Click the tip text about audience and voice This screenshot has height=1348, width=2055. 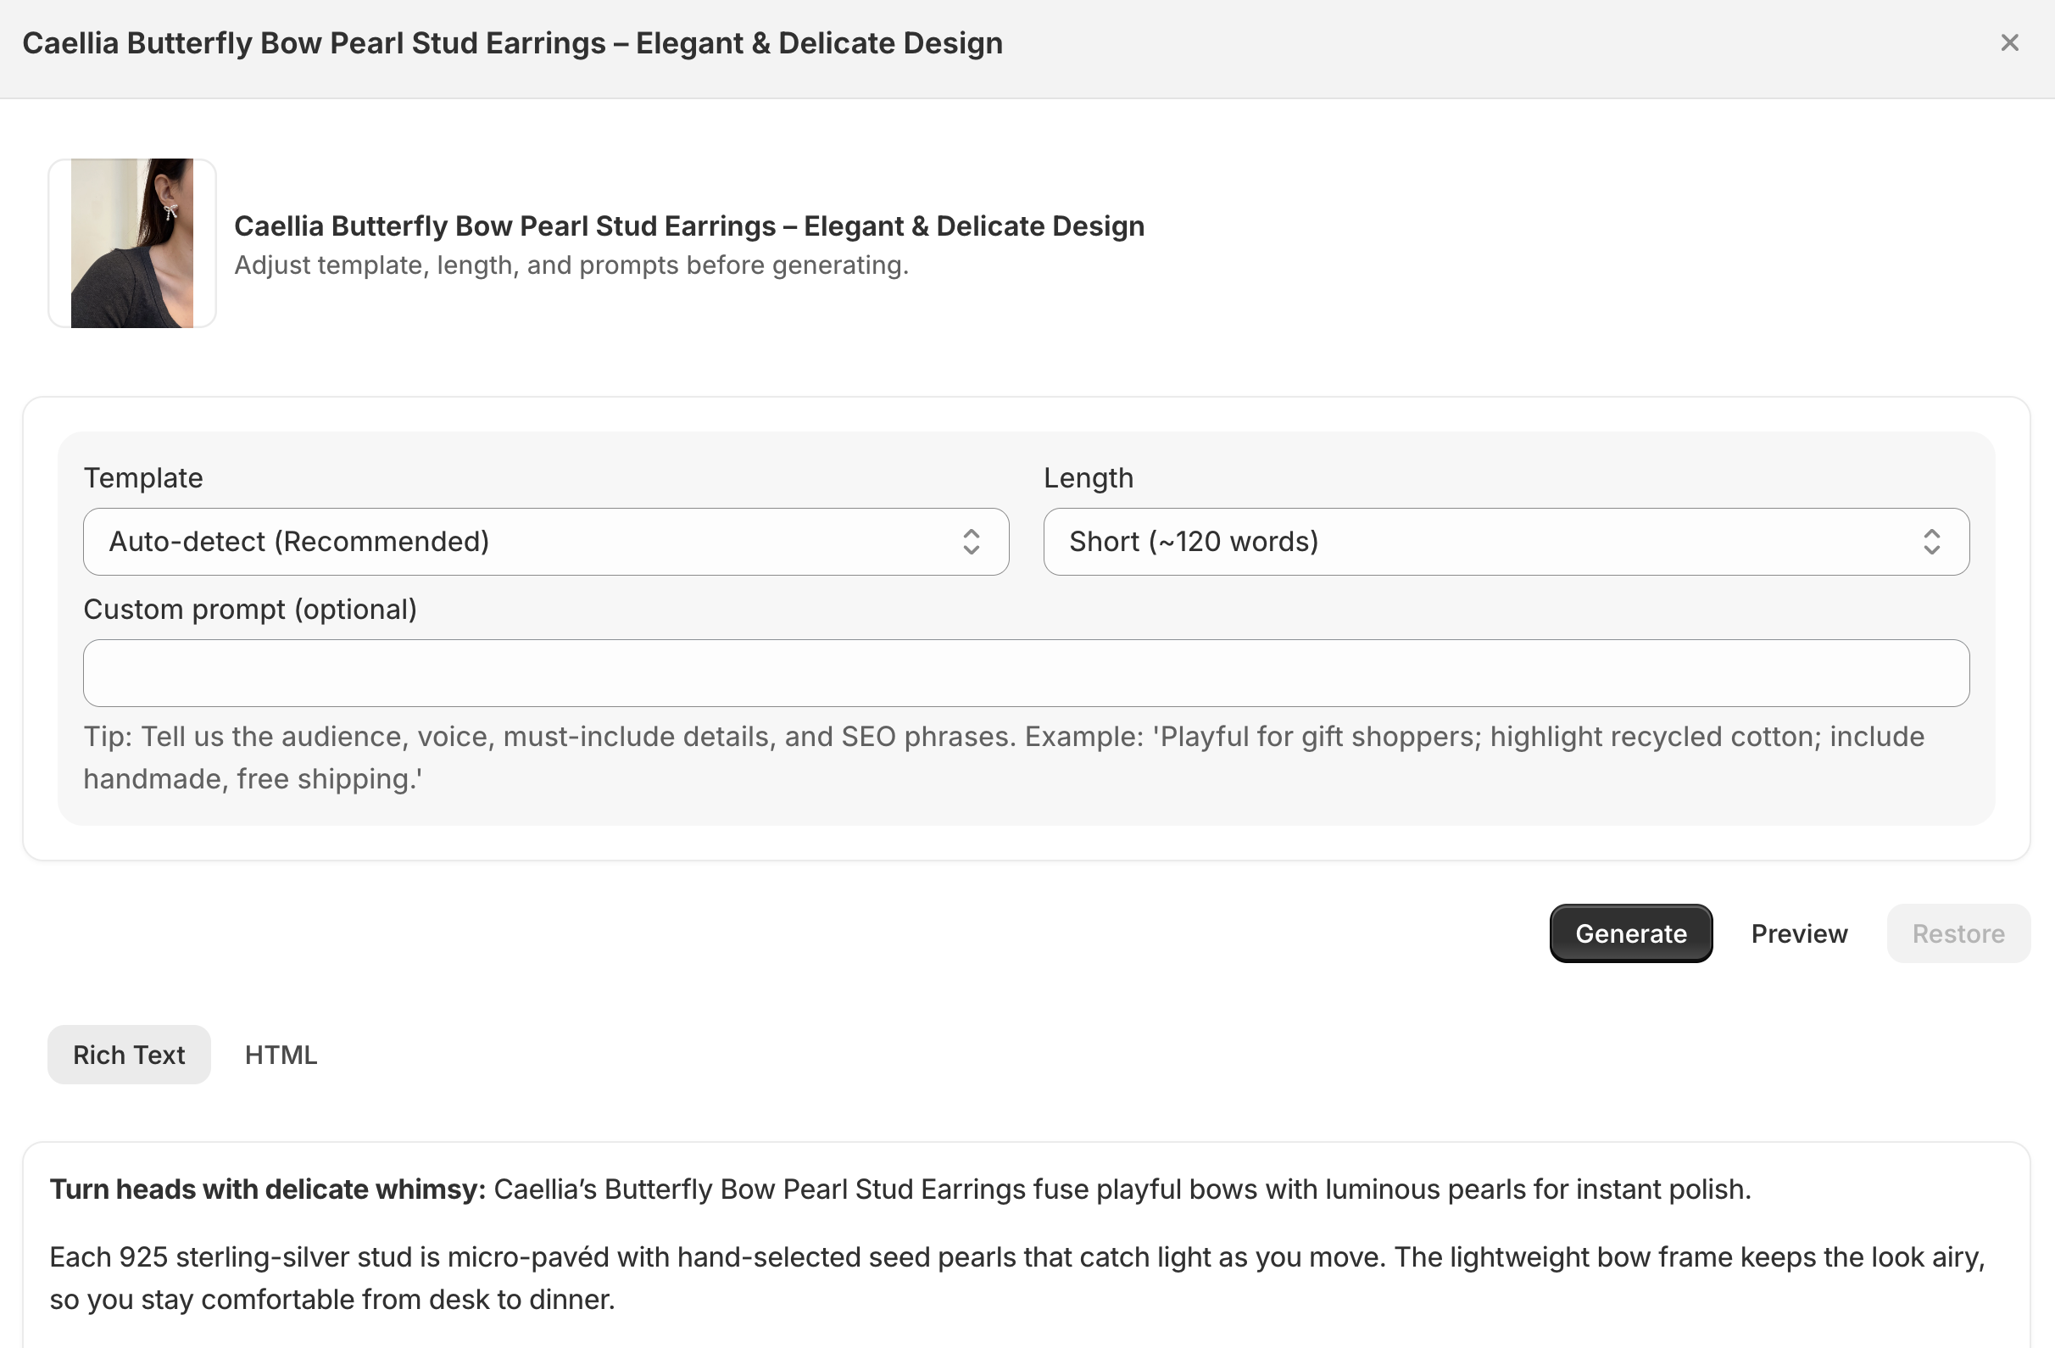click(1005, 757)
